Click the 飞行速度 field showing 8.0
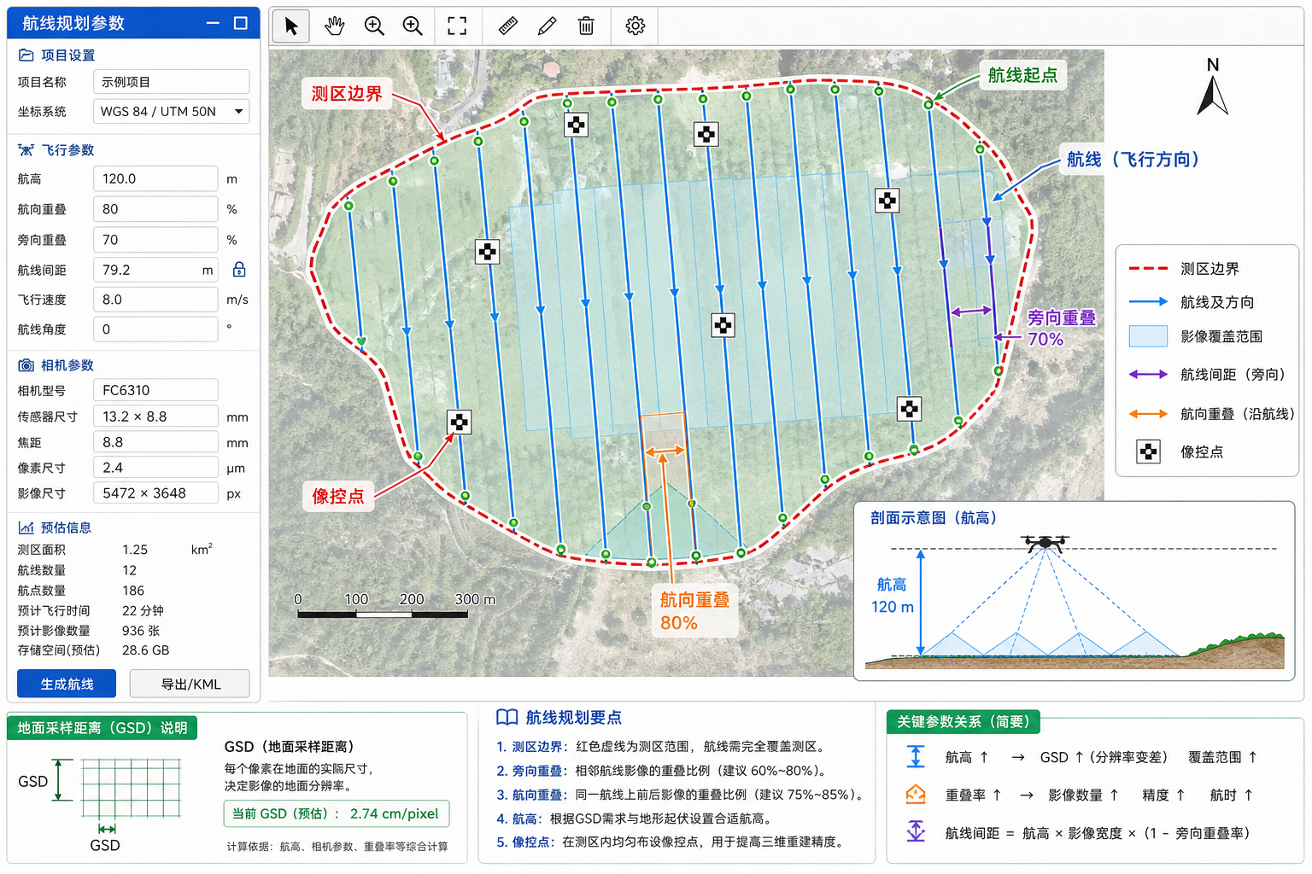 click(155, 300)
